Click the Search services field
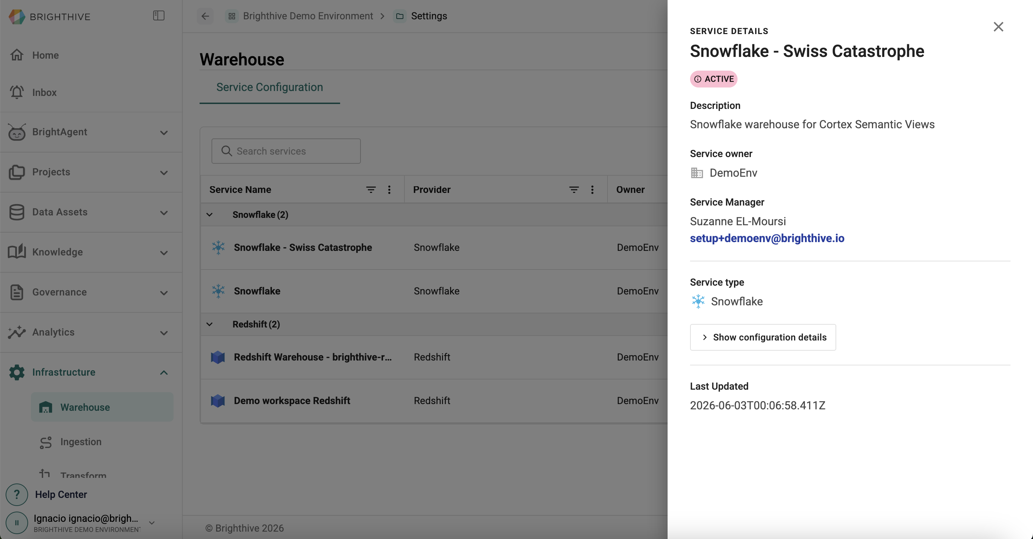The image size is (1033, 539). click(x=286, y=151)
